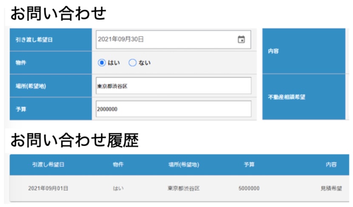This screenshot has height=207, width=353.
Task: Click the 場所(希望地) input field
Action: click(x=174, y=86)
